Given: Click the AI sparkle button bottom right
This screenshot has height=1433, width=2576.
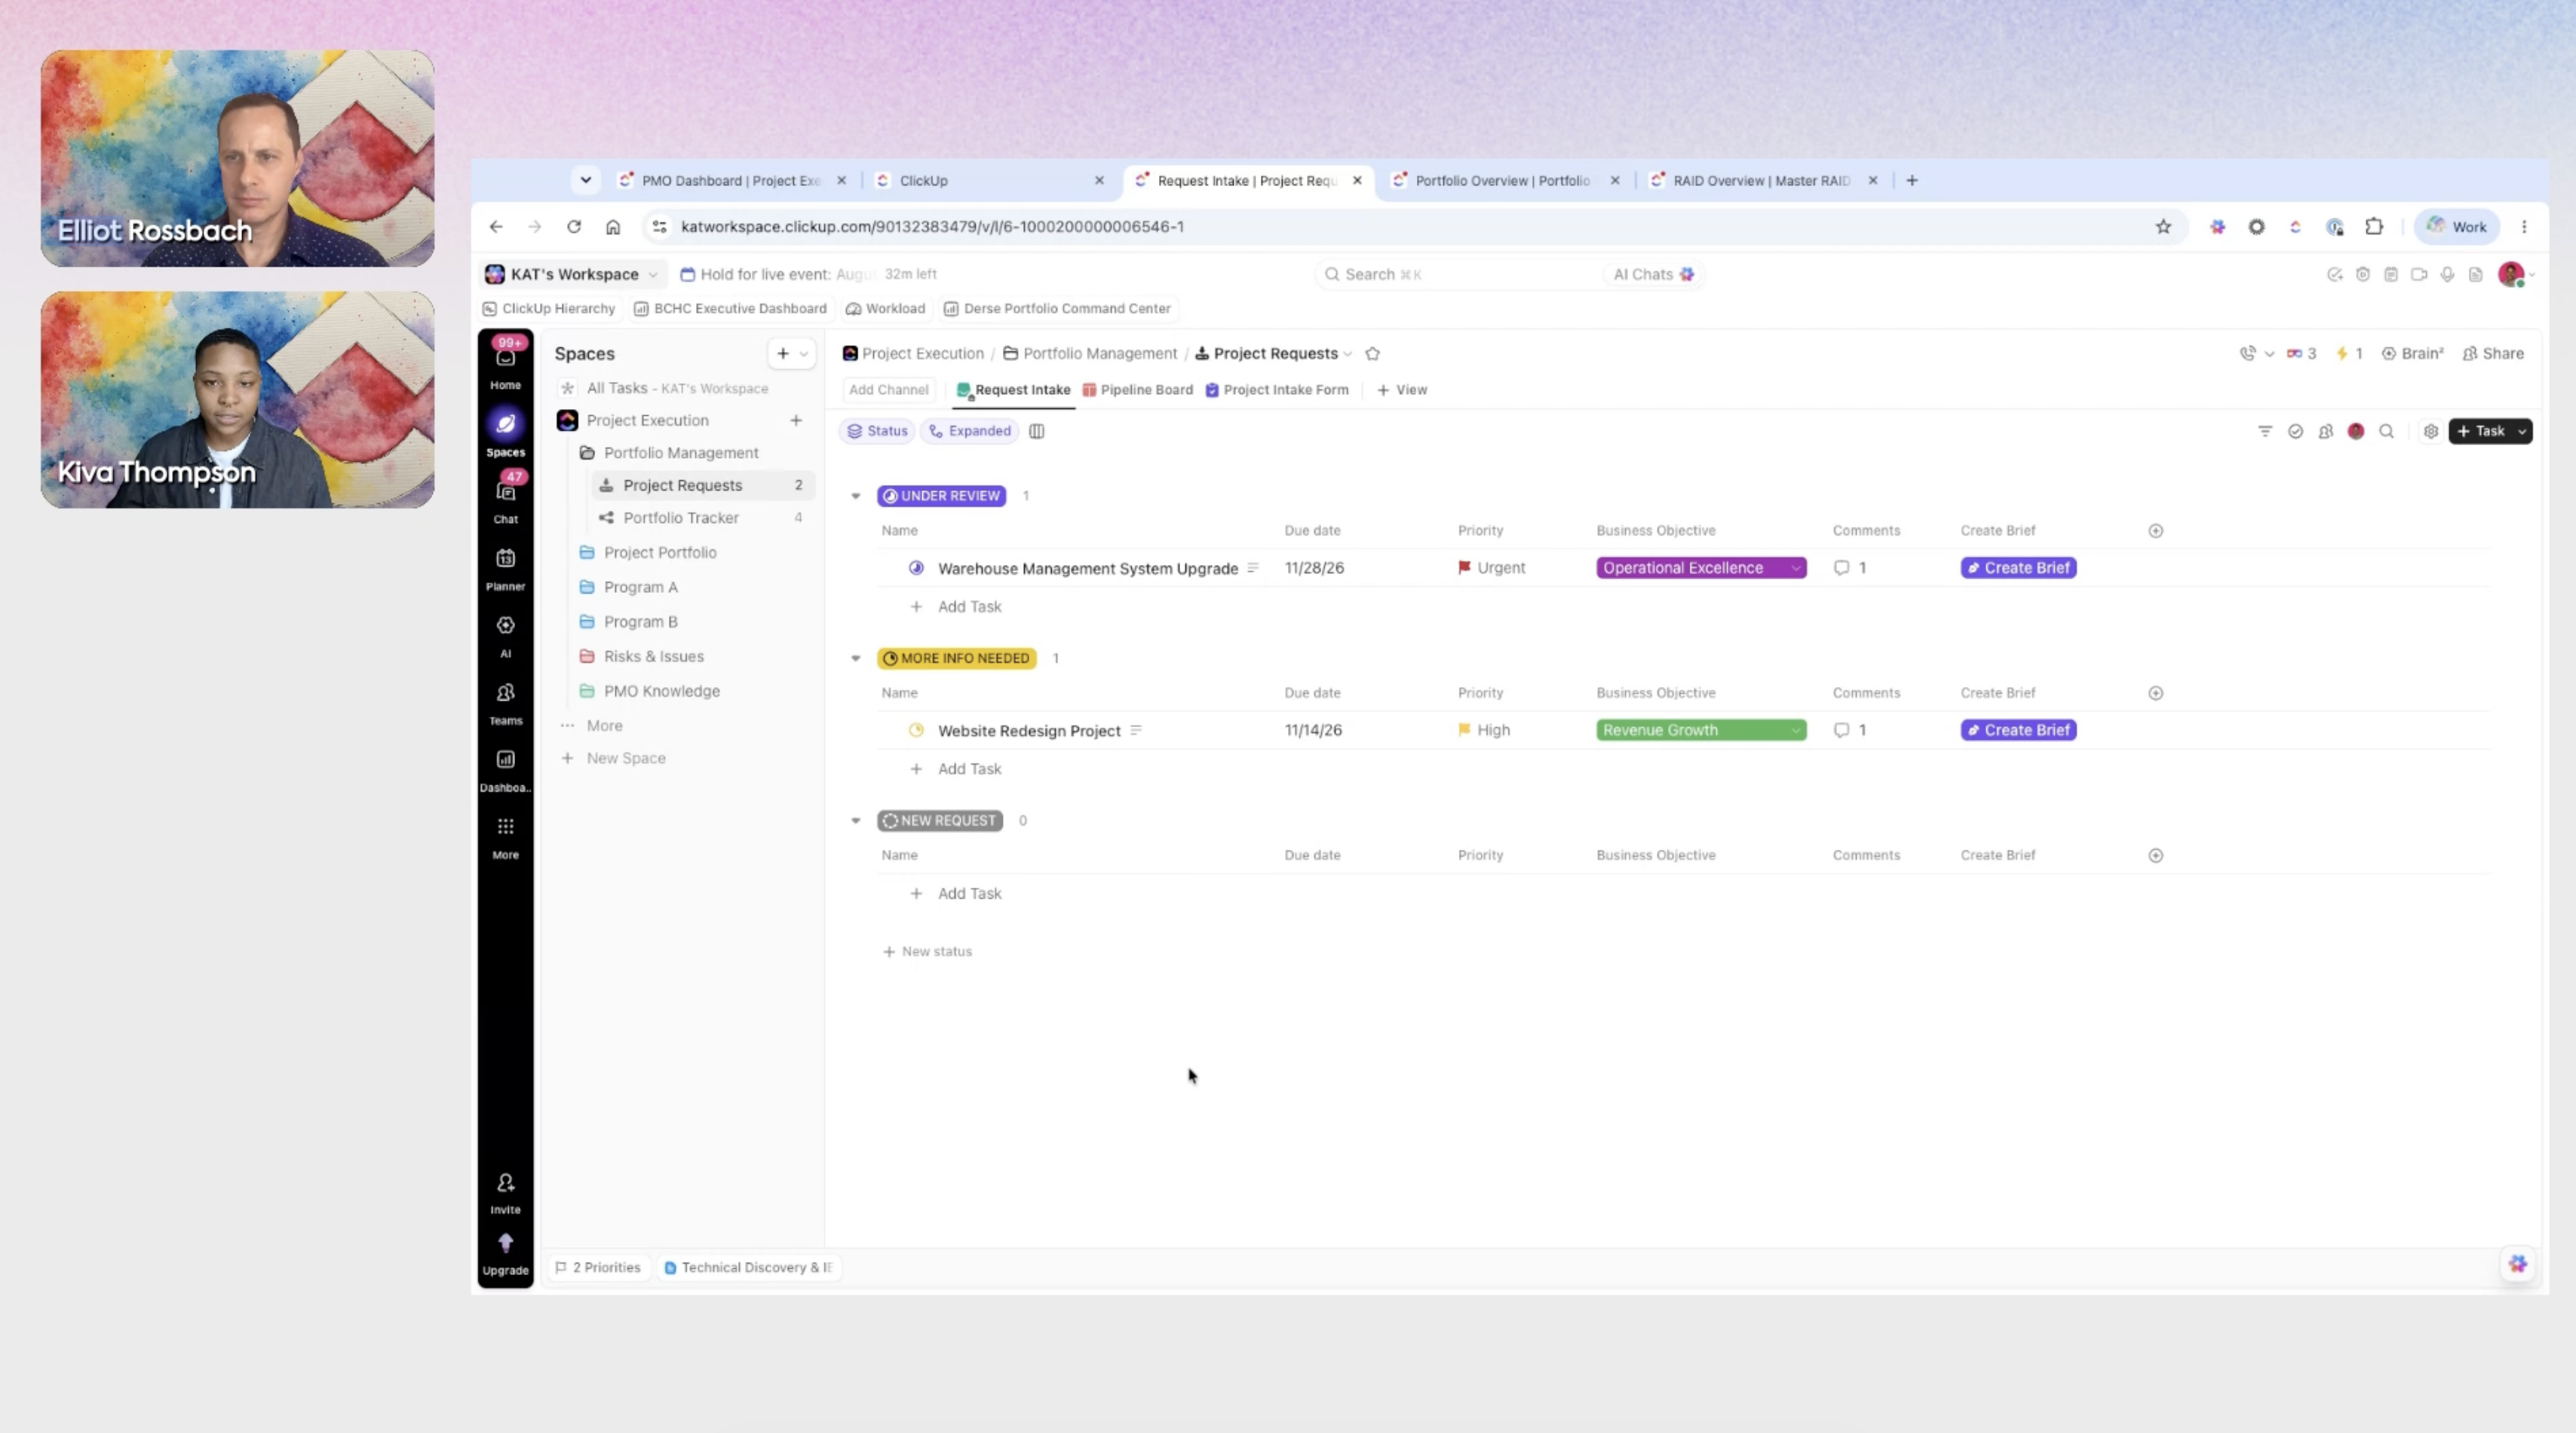Looking at the screenshot, I should pyautogui.click(x=2518, y=1265).
